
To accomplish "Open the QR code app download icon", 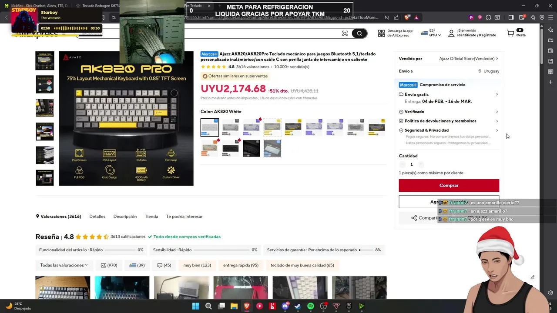I will pos(381,33).
